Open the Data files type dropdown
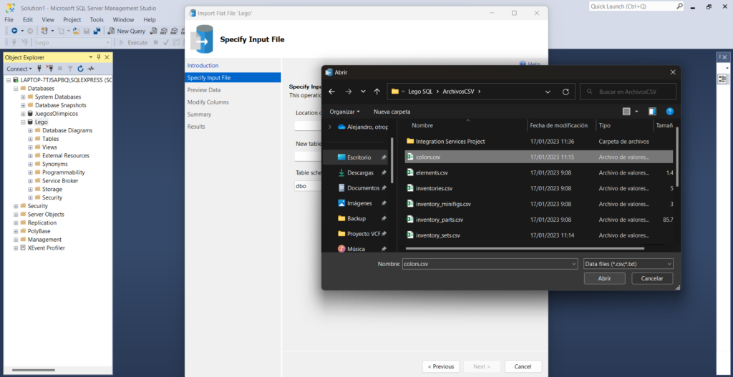This screenshot has width=733, height=377. point(628,264)
